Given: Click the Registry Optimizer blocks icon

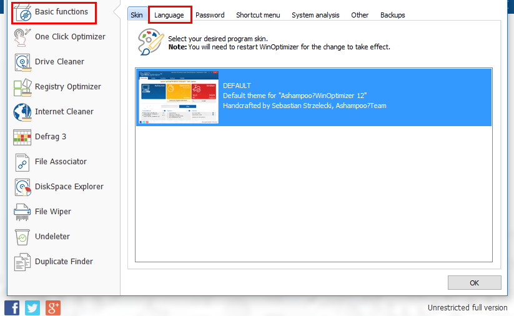Looking at the screenshot, I should [22, 87].
